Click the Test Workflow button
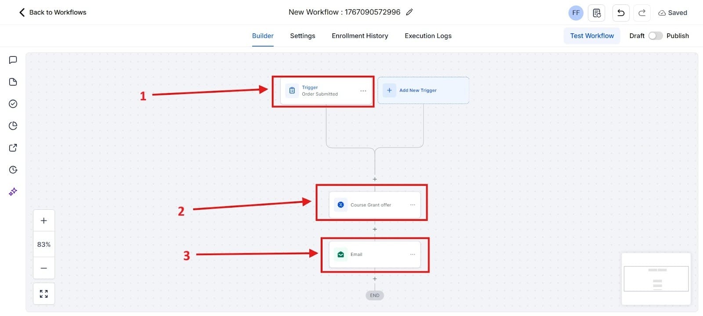Viewport: 703px width, 316px height. click(x=592, y=36)
